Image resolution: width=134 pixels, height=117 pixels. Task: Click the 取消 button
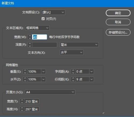(118, 22)
